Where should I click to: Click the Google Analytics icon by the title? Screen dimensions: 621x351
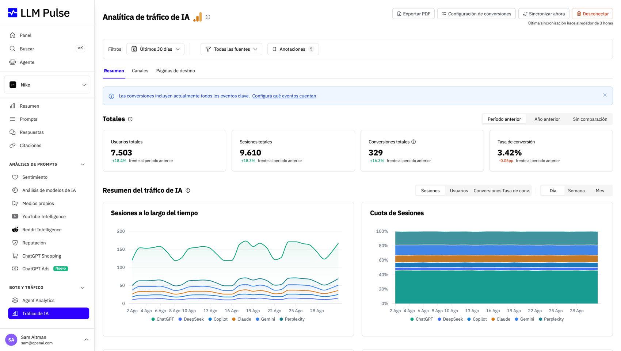point(198,17)
